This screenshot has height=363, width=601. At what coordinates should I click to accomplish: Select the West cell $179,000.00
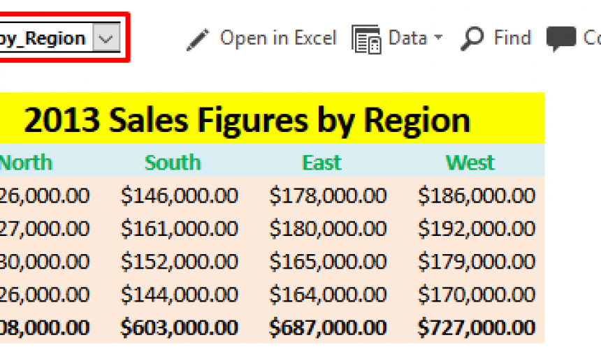pos(477,261)
